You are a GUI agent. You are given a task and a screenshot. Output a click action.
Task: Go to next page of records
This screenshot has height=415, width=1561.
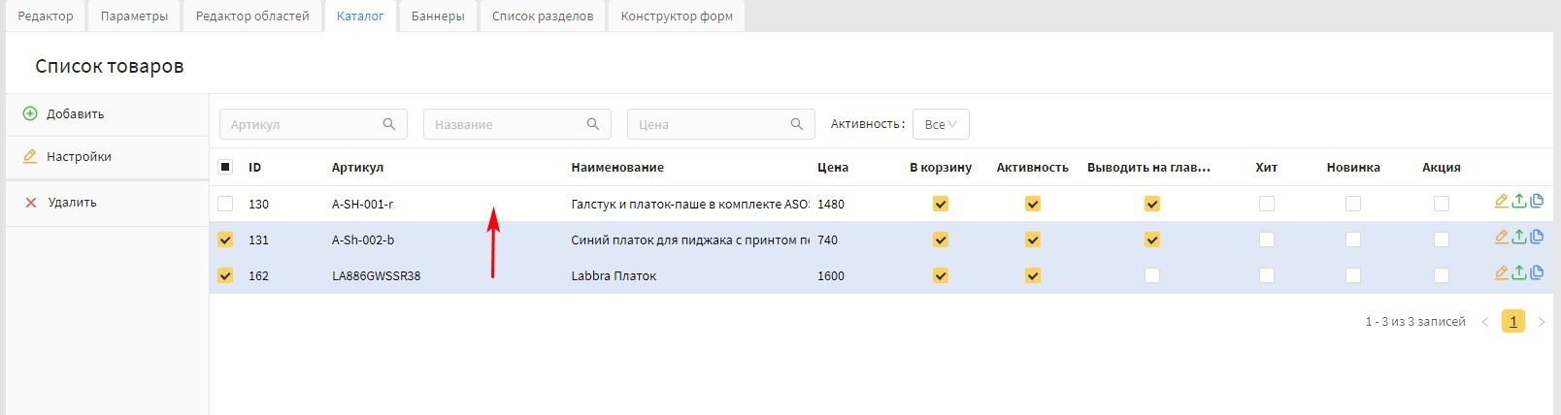(1542, 322)
